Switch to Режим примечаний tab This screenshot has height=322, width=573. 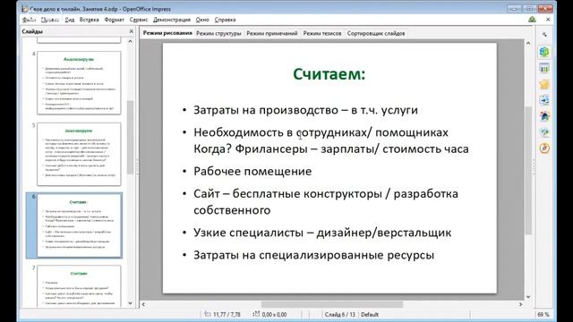272,33
